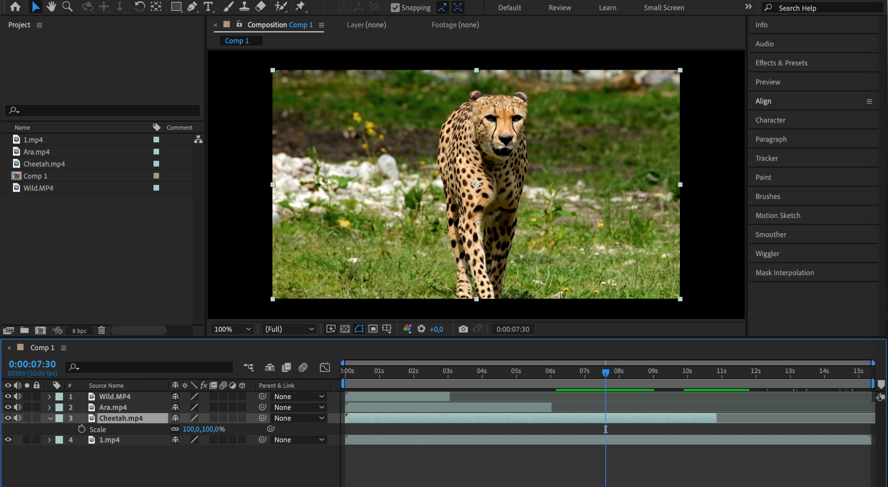The image size is (888, 487).
Task: Select the Puppet Pin tool
Action: [x=300, y=6]
